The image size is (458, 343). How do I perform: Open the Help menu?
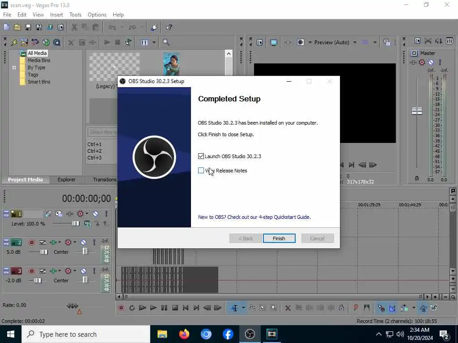click(x=118, y=15)
